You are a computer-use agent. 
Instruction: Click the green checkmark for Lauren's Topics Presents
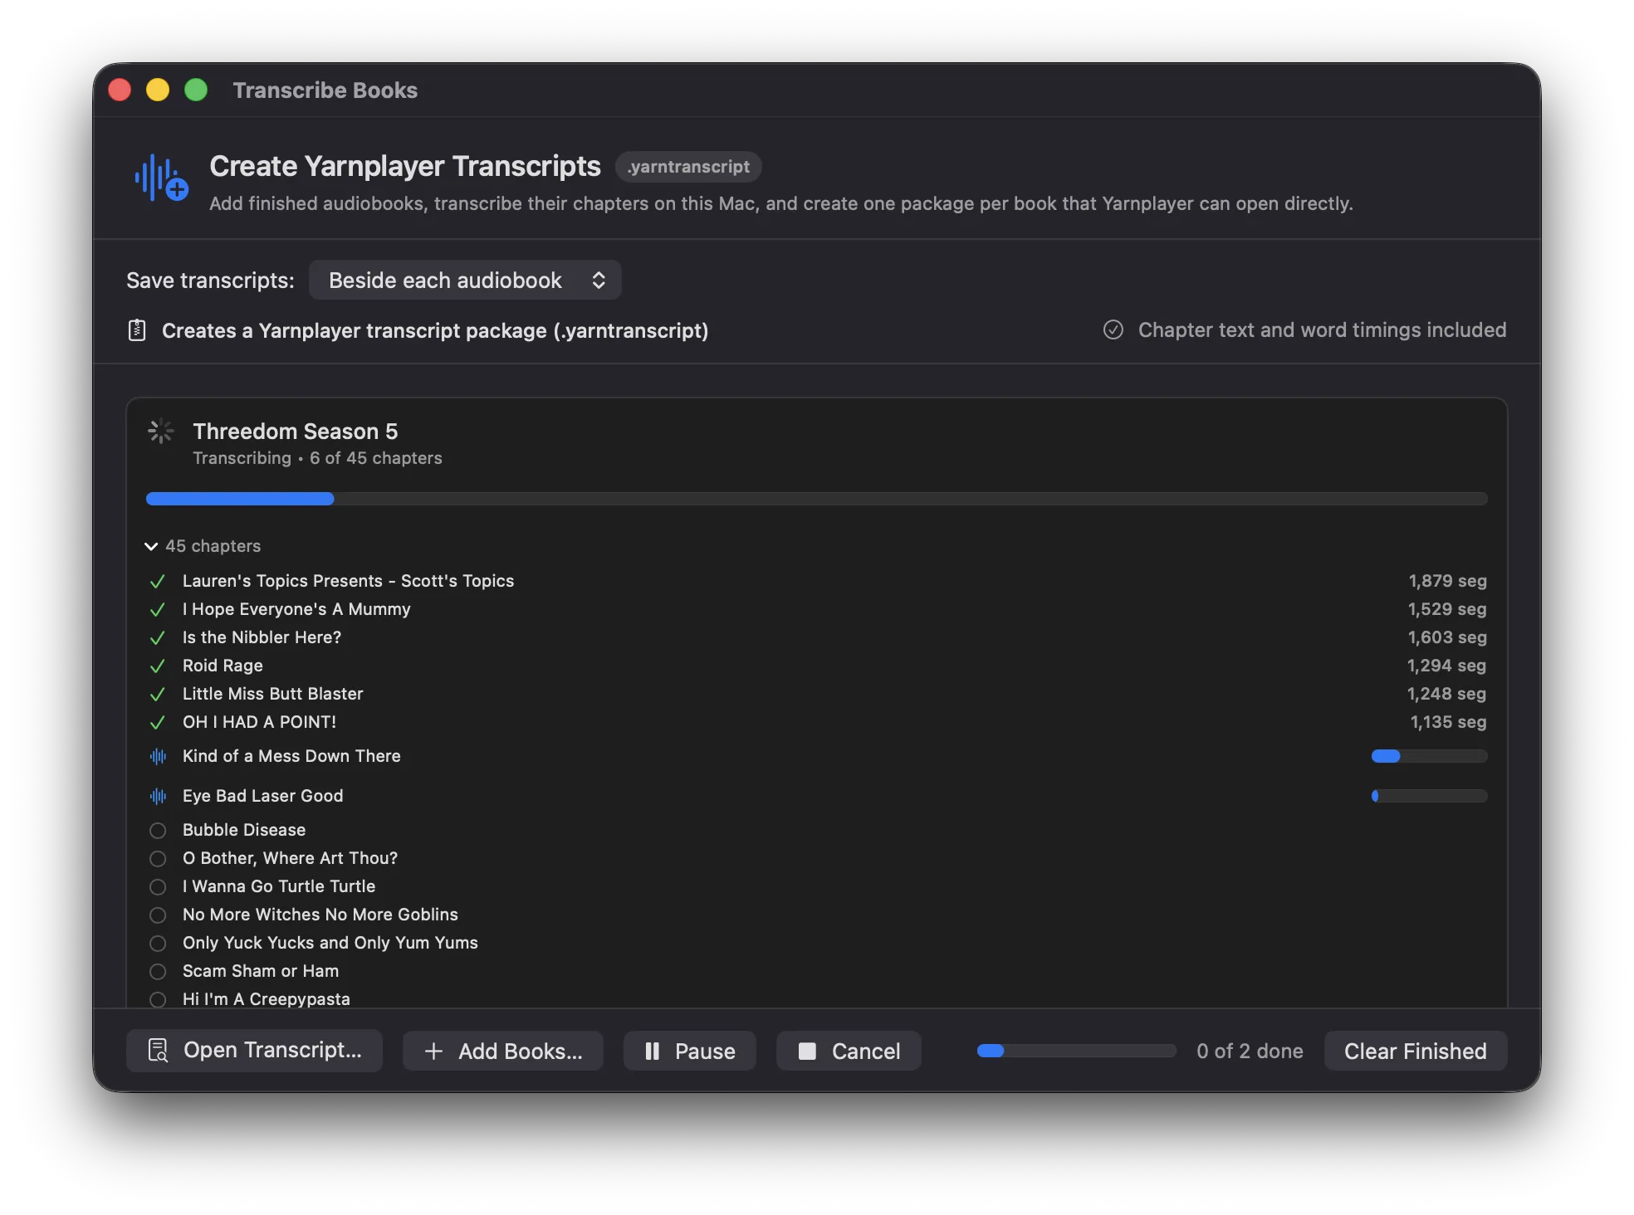[157, 582]
